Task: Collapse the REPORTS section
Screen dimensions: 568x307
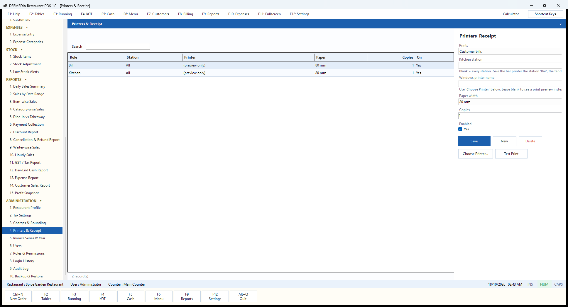Action: [x=26, y=80]
